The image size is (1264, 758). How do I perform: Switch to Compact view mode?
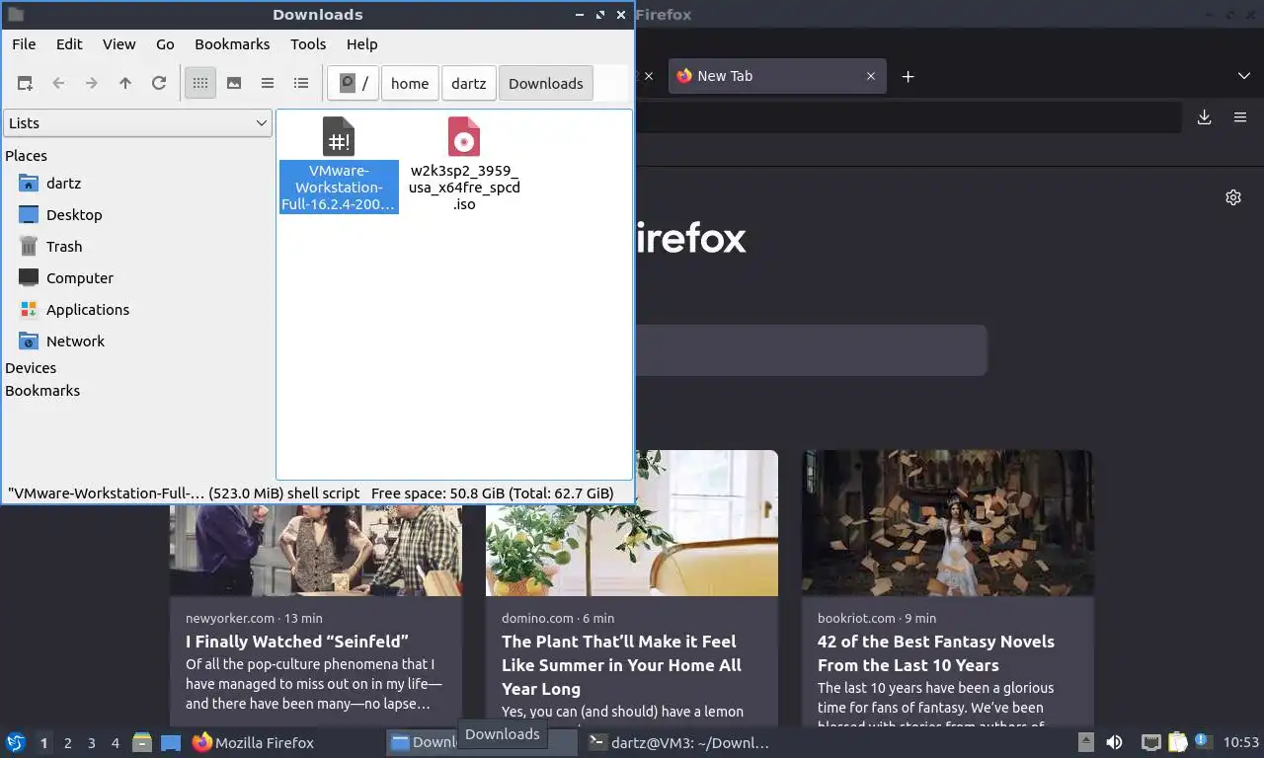268,84
